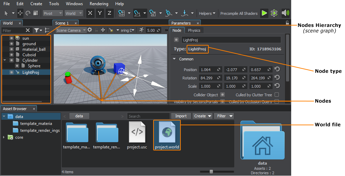Image resolution: width=345 pixels, height=176 pixels.
Task: Click the camera speed running-man icon
Action: point(141,30)
